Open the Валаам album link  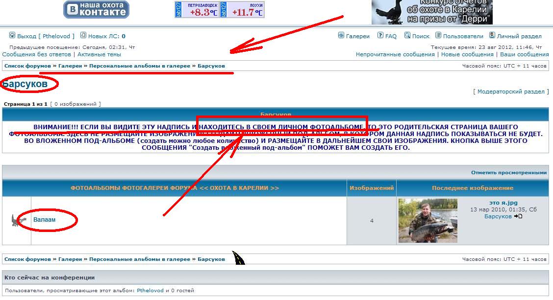(x=44, y=220)
